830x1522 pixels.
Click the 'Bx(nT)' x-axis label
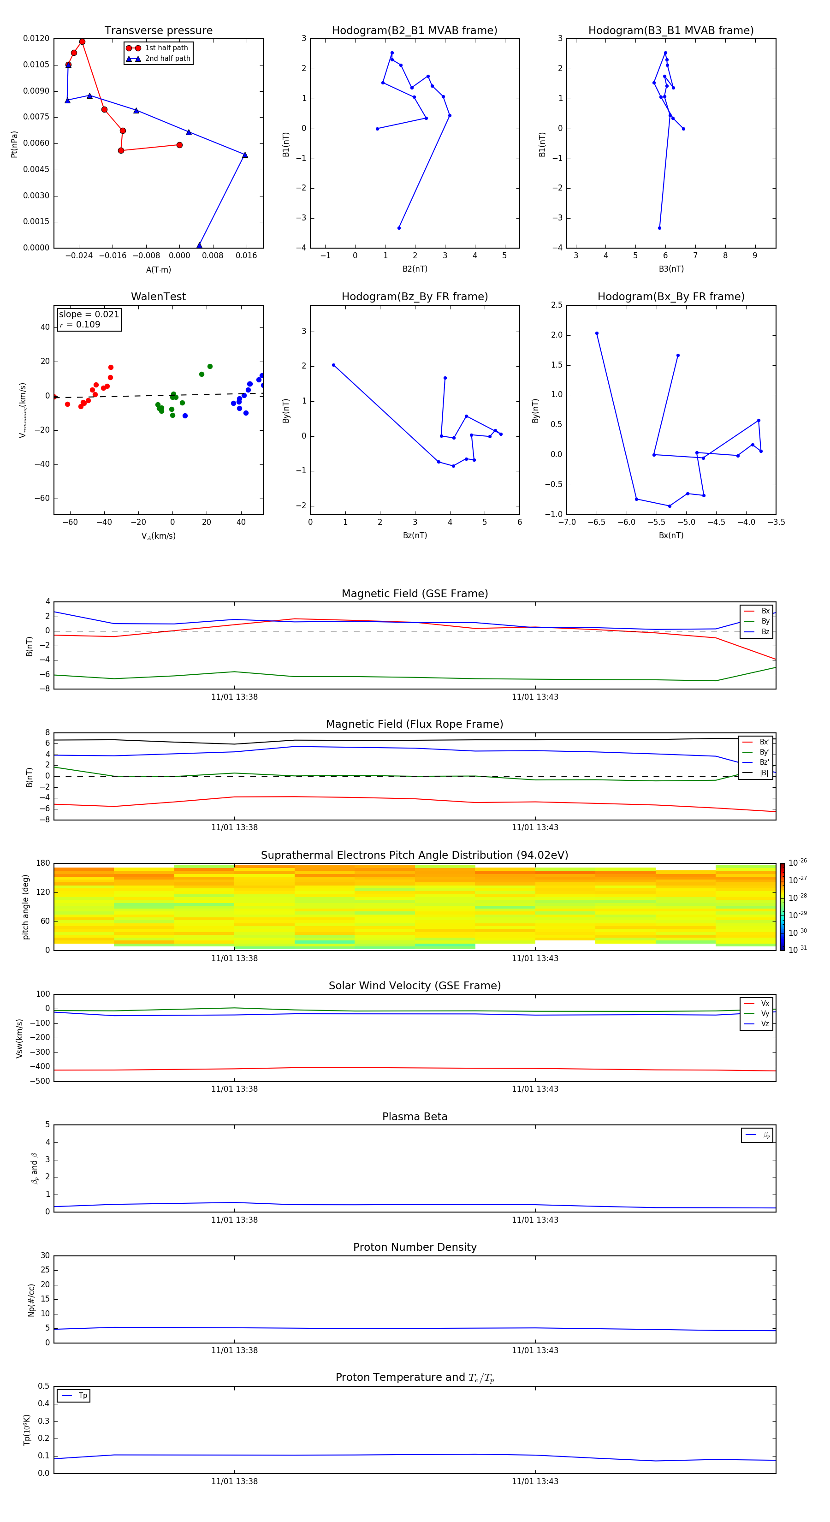click(x=671, y=535)
